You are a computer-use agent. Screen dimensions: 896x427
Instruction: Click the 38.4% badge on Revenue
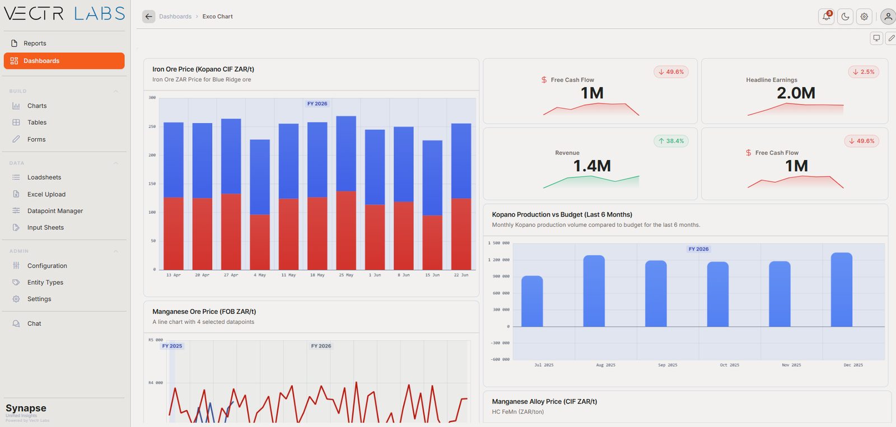point(671,141)
